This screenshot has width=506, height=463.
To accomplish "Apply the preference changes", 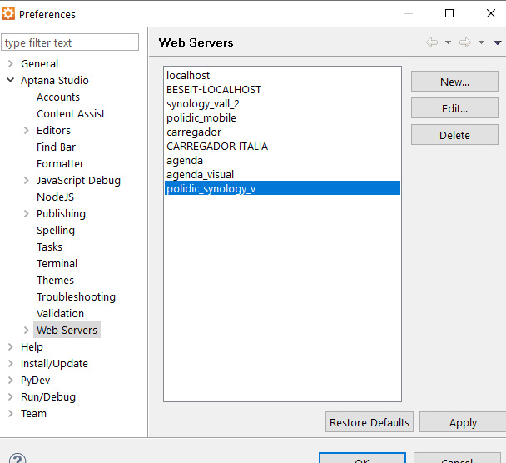I will click(x=463, y=422).
